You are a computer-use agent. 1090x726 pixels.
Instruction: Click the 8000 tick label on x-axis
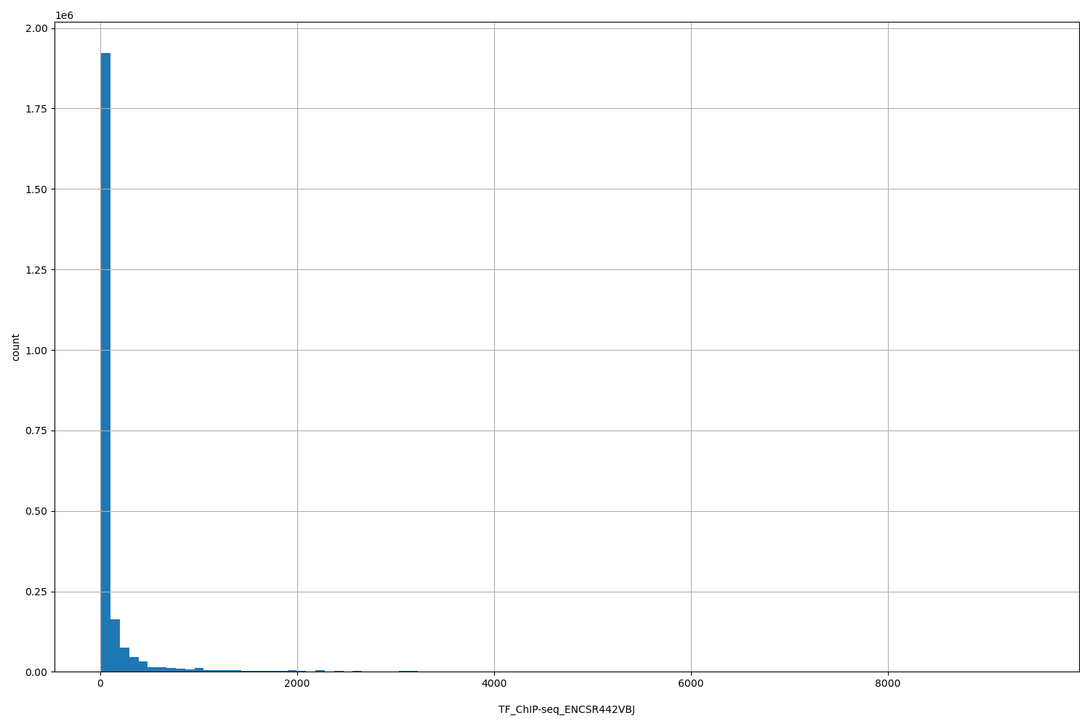click(x=888, y=682)
